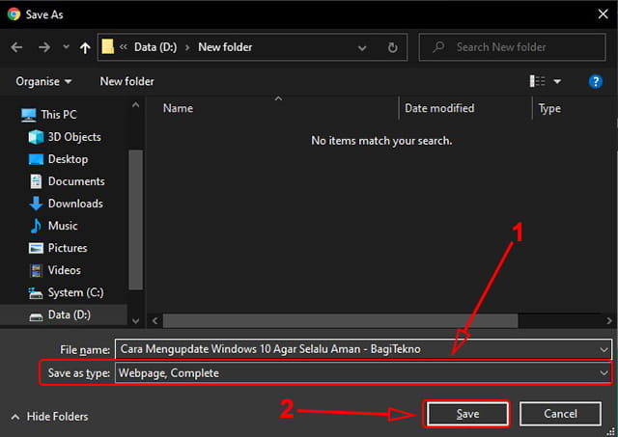Click the Save button
Image resolution: width=618 pixels, height=437 pixels.
tap(467, 414)
